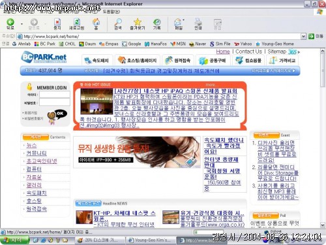Click the Windows Start button
Viewport: 326px width, 245px height.
tap(14, 240)
